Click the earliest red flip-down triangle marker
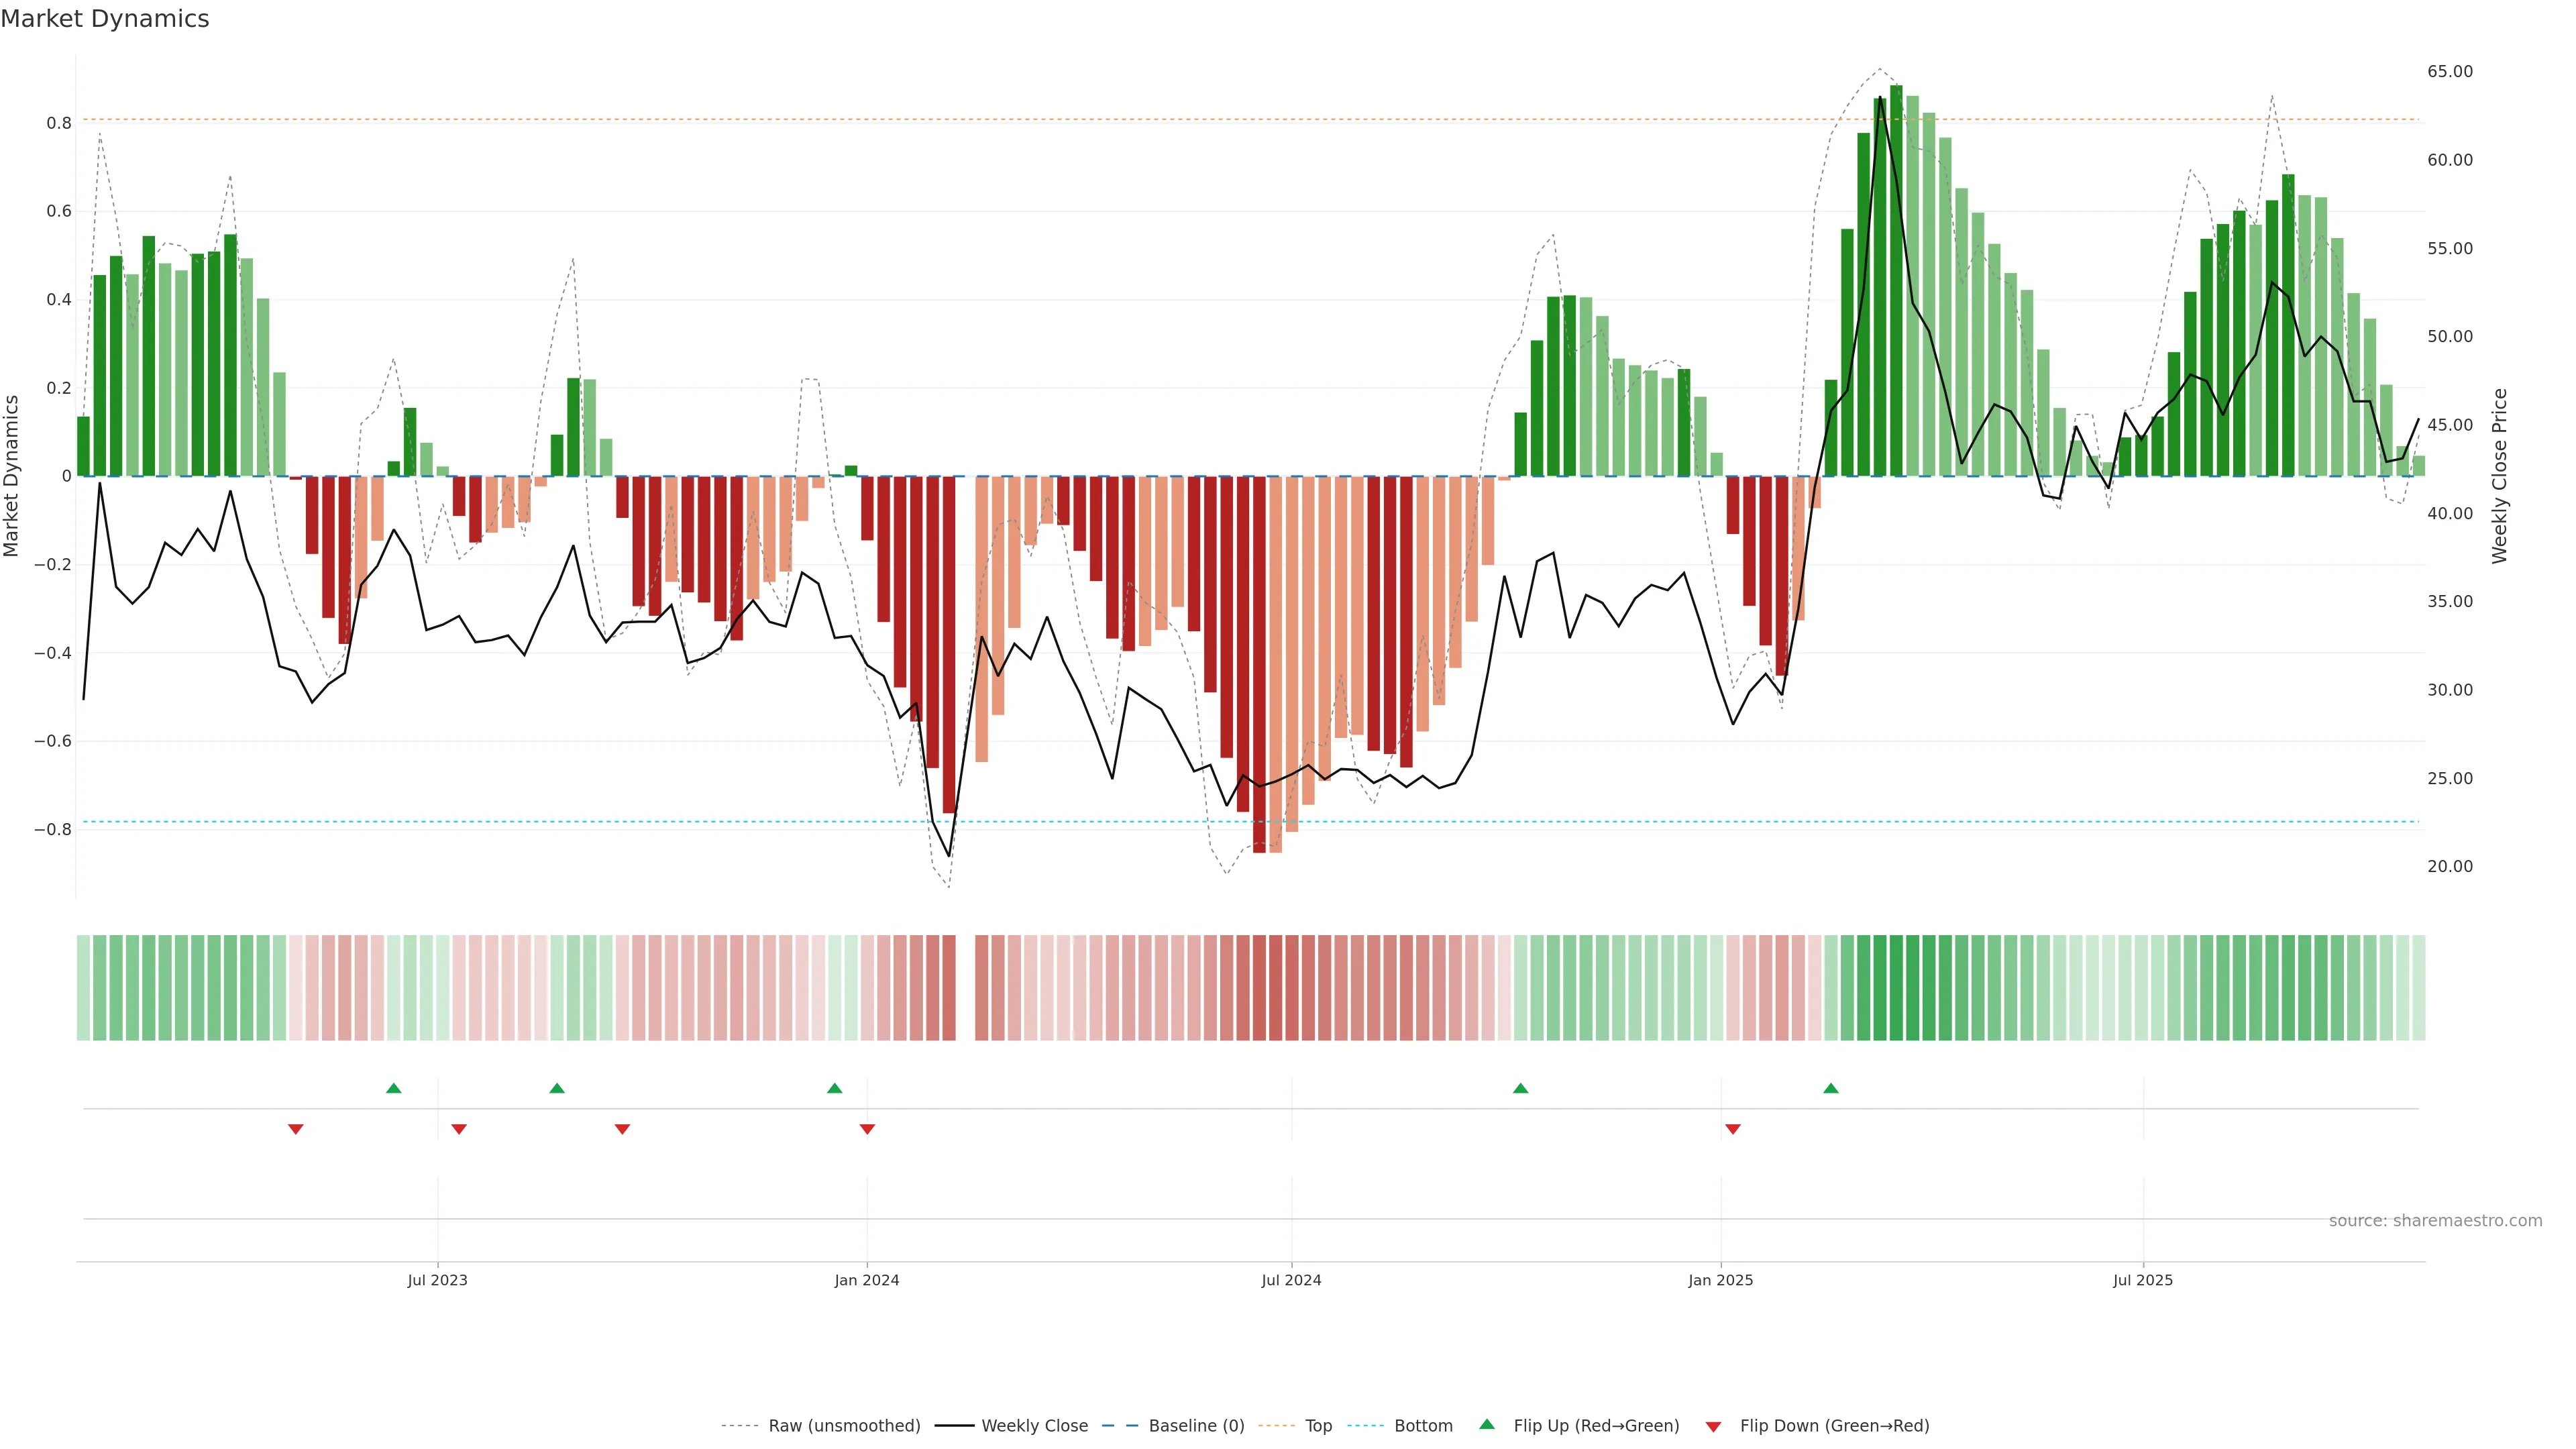2576x1449 pixels. (296, 1129)
